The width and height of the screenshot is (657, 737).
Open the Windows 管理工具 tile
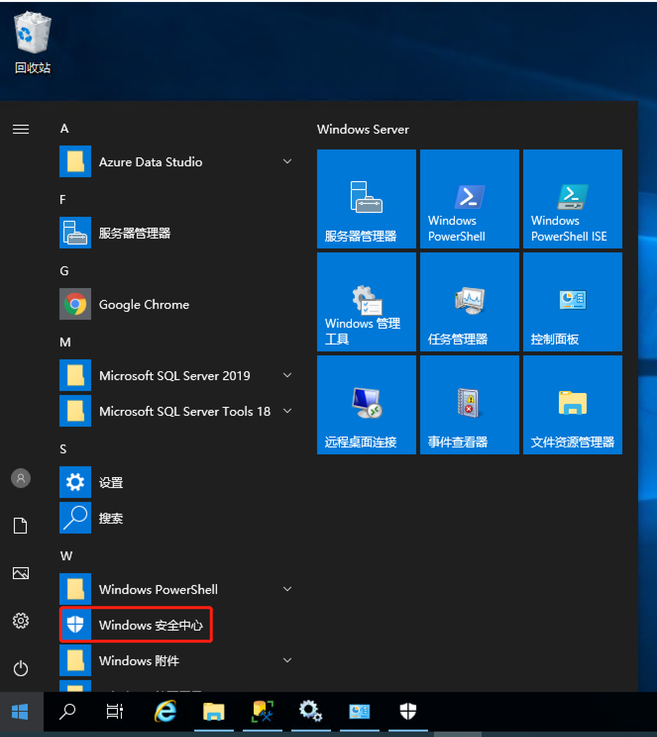(x=366, y=302)
